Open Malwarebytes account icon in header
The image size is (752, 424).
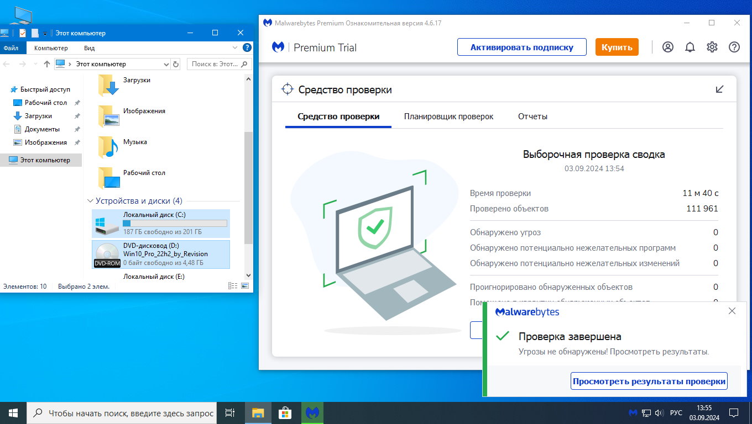tap(668, 47)
